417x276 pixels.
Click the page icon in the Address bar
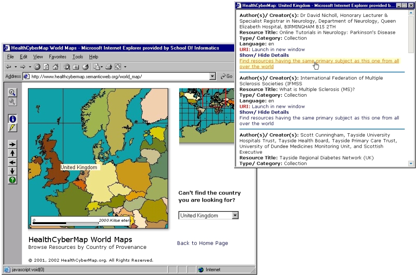tap(26, 77)
